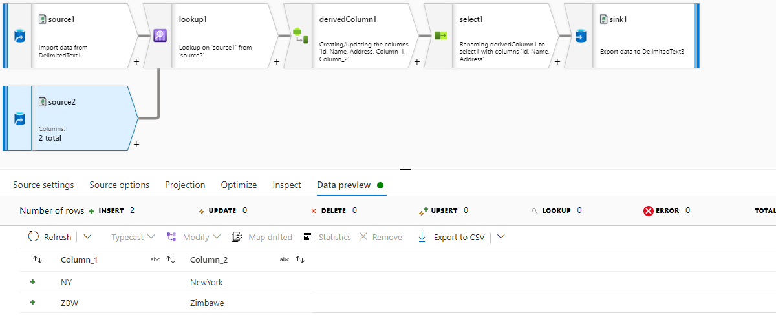776x324 pixels.
Task: Click the UPSERT row count label
Action: point(445,210)
